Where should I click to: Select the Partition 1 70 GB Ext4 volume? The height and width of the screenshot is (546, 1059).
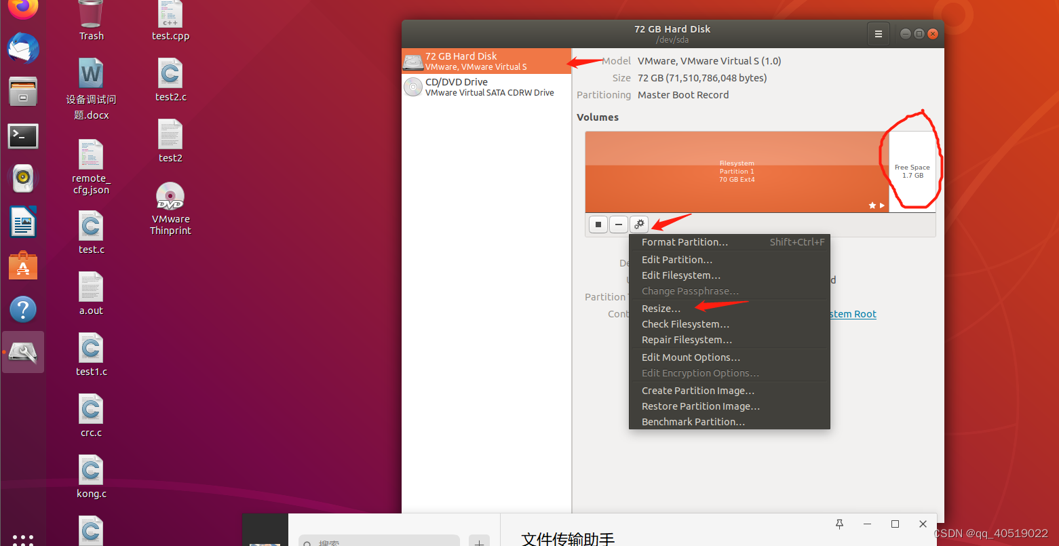pyautogui.click(x=737, y=172)
